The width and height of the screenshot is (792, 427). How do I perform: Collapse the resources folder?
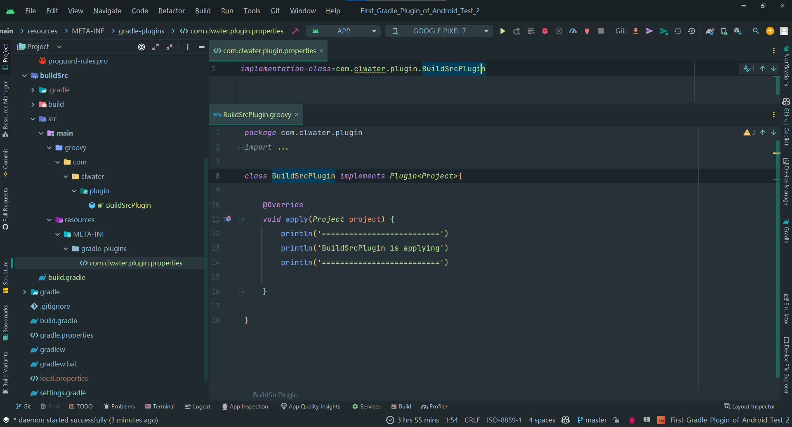49,220
